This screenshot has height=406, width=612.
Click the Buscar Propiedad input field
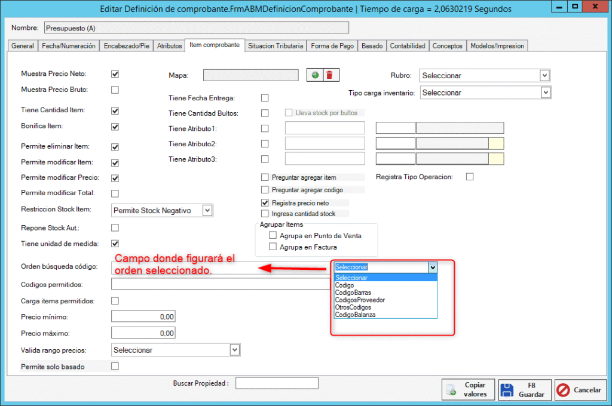click(277, 383)
